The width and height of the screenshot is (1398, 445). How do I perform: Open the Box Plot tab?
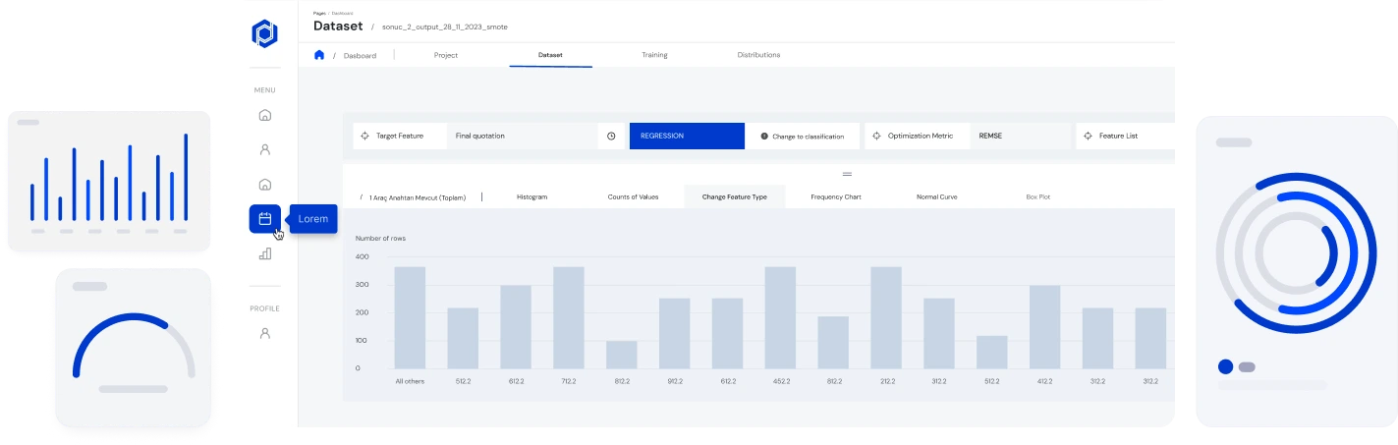click(x=1037, y=197)
